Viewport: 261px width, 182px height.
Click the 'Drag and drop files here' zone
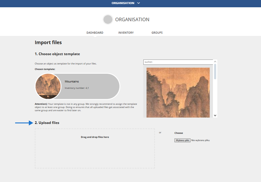95,148
